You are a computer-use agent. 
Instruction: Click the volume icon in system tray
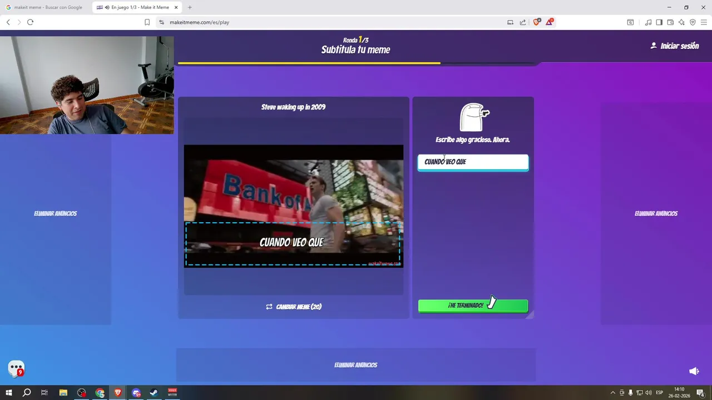pos(649,393)
